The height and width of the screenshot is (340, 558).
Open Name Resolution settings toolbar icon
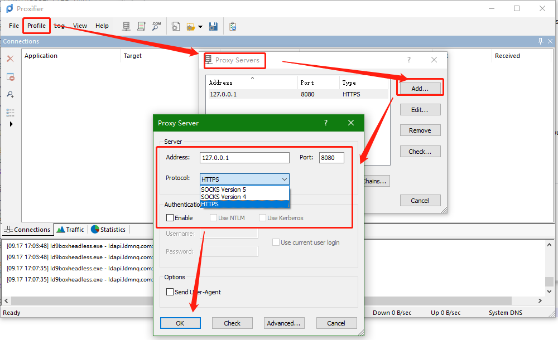pyautogui.click(x=156, y=26)
